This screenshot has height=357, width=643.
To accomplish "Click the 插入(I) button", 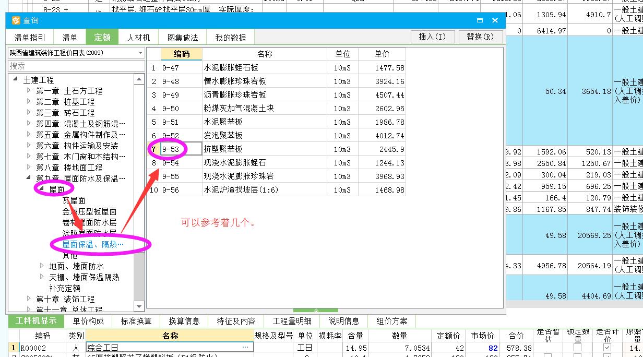I will point(433,37).
